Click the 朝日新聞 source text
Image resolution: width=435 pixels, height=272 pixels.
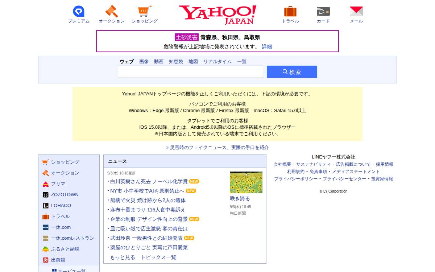[x=238, y=213]
